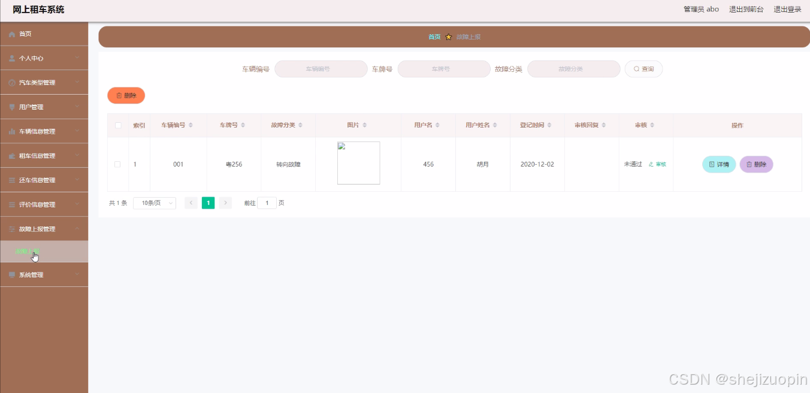Click the sort arrows on 车牌号 column
This screenshot has width=810, height=393.
(x=243, y=125)
